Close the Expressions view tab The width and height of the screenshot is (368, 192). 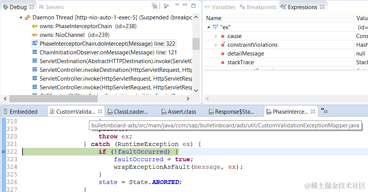tap(322, 7)
